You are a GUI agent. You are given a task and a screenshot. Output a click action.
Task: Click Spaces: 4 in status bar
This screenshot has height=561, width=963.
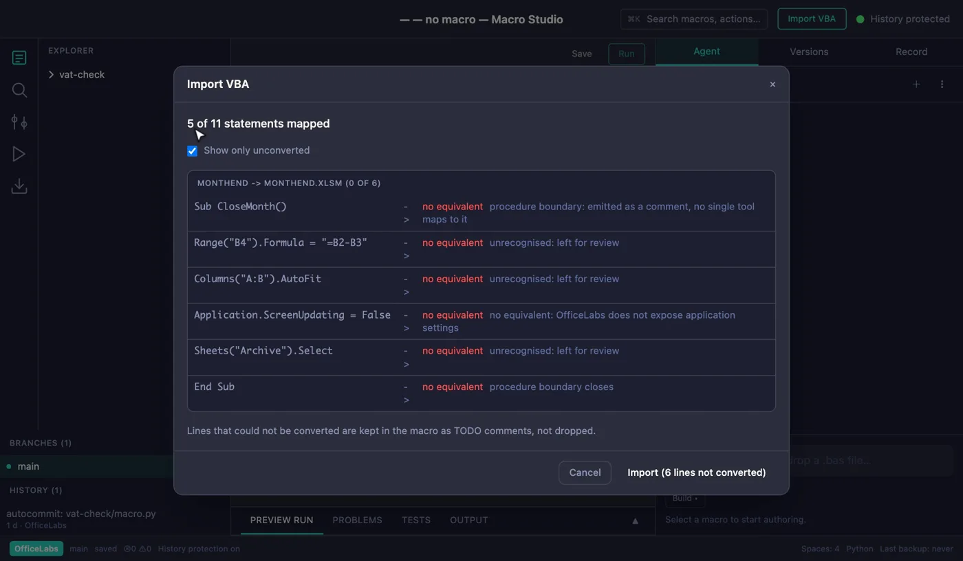coord(821,549)
